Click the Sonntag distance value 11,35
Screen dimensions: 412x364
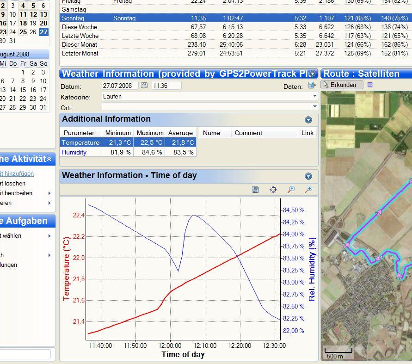pos(198,18)
